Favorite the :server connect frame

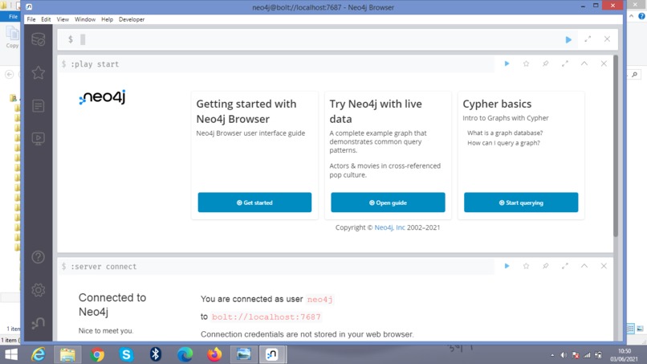click(x=526, y=266)
